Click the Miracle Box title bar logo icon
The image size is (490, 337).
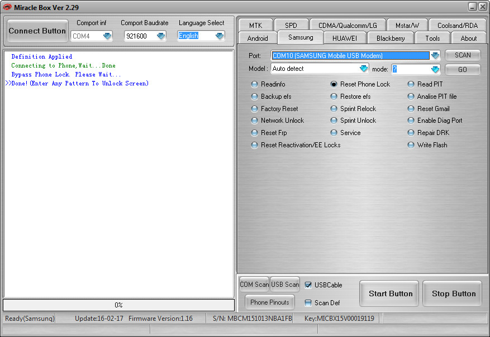coord(7,7)
